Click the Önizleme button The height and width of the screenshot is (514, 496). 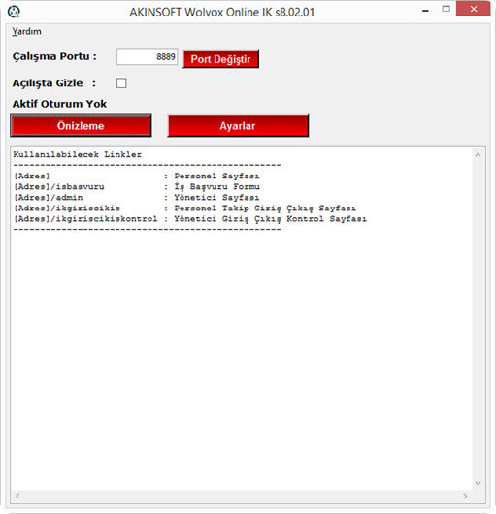coord(81,125)
